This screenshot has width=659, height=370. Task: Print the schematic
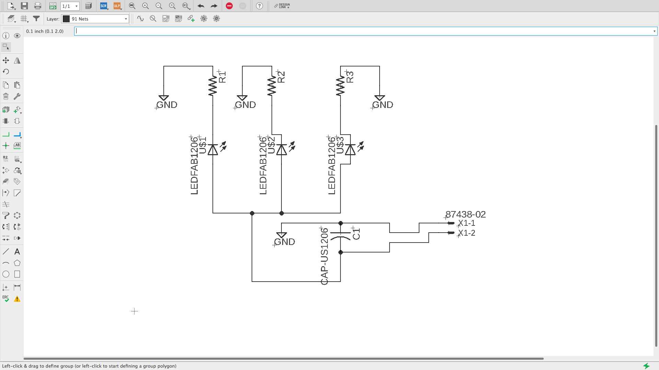[38, 6]
